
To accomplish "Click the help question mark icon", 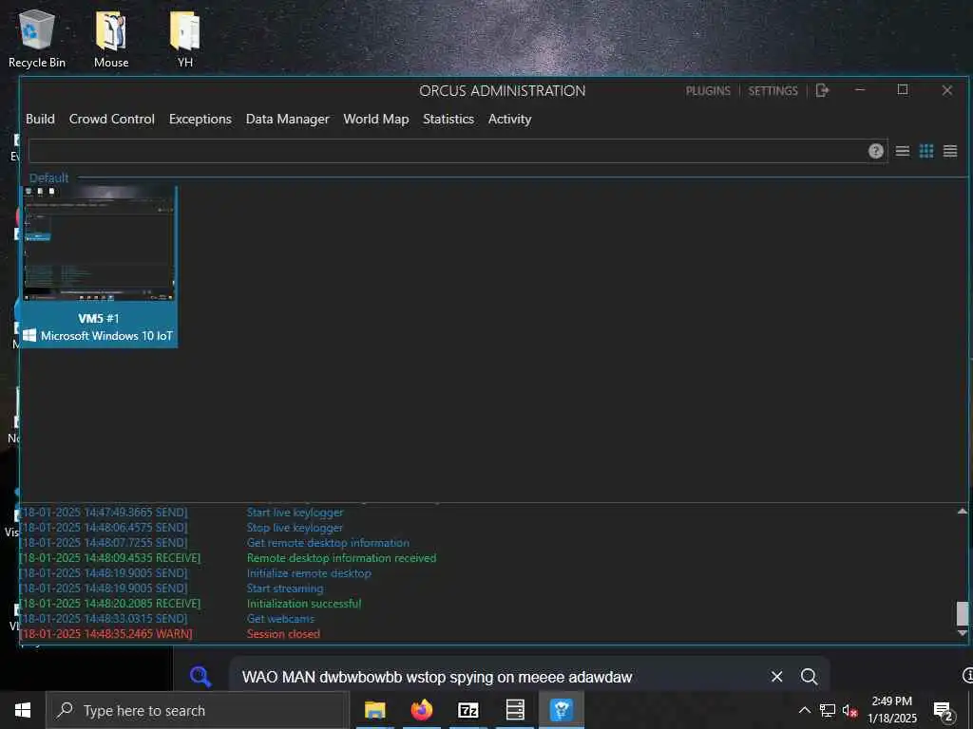I will (875, 151).
